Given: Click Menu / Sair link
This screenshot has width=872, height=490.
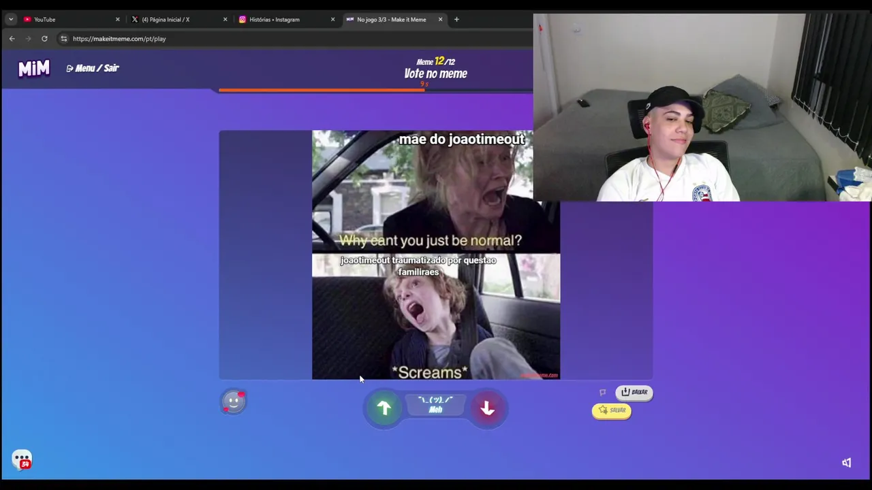Looking at the screenshot, I should pos(93,68).
